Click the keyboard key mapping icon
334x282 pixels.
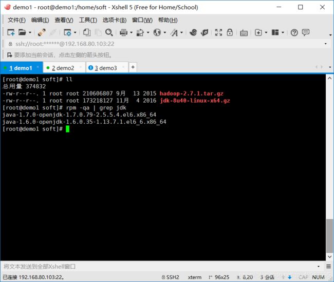pyautogui.click(x=244, y=33)
